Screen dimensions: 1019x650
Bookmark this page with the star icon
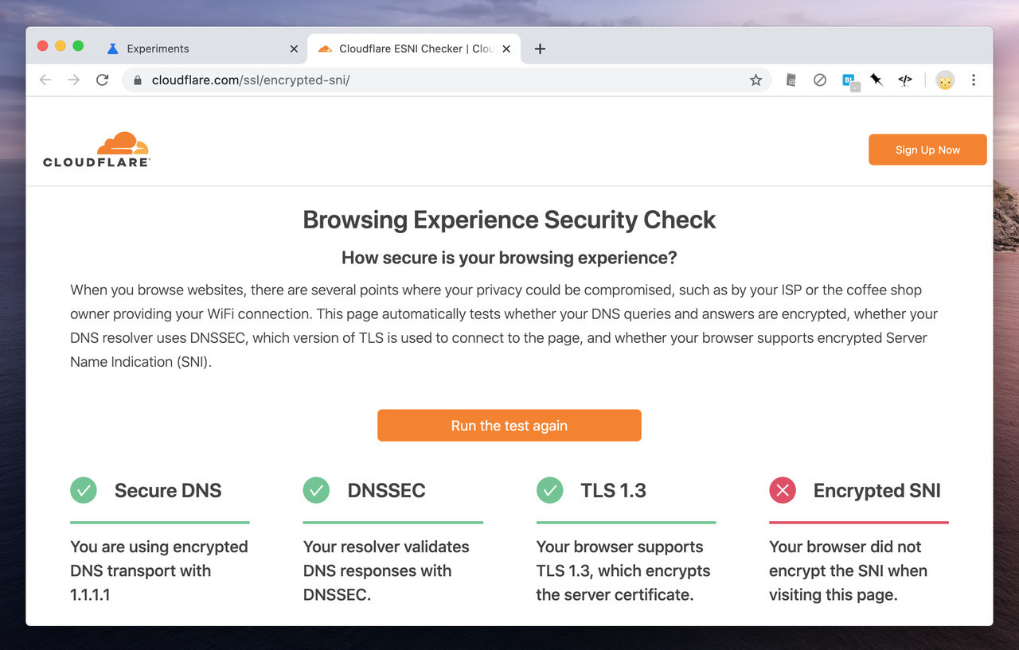[755, 80]
